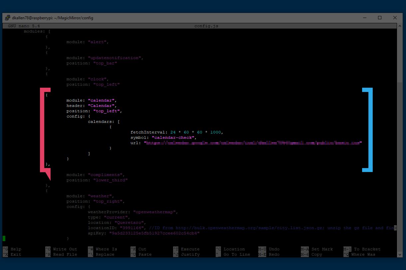Click the ^G Help shortcut

(12, 249)
